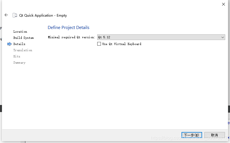
Task: Click the blue arrow beside Details step
Action: (9, 44)
